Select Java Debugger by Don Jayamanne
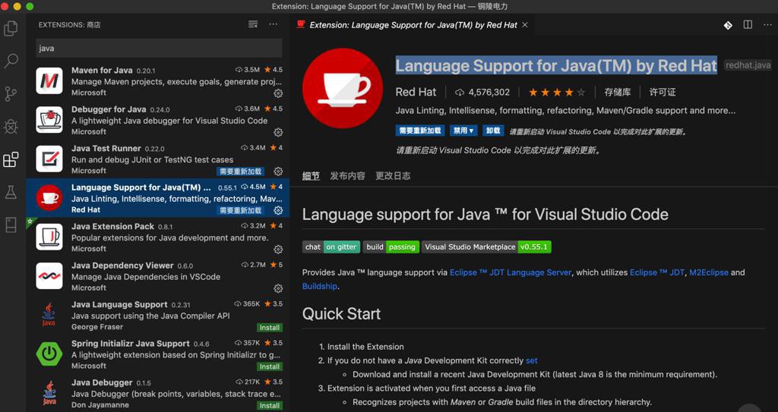 pos(158,393)
